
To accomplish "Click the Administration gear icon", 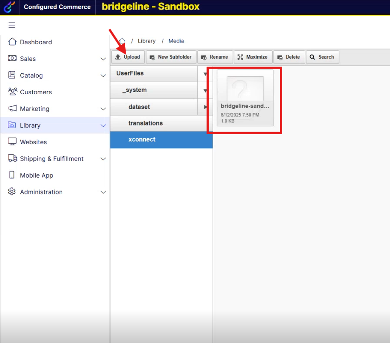I will coord(12,191).
